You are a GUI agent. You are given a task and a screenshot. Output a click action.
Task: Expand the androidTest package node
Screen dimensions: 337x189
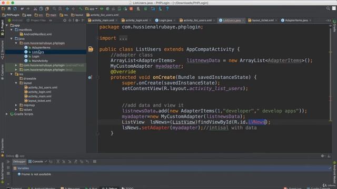point(16,65)
